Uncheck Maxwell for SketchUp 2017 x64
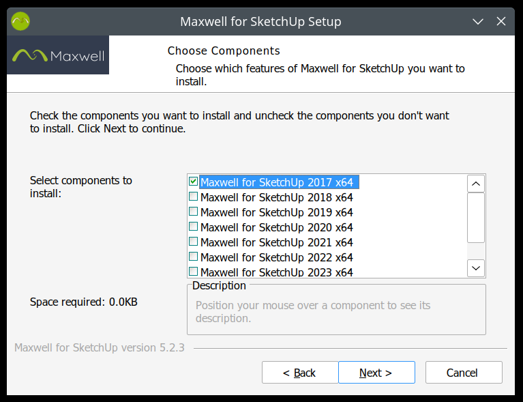Viewport: 523px width, 402px height. [194, 182]
